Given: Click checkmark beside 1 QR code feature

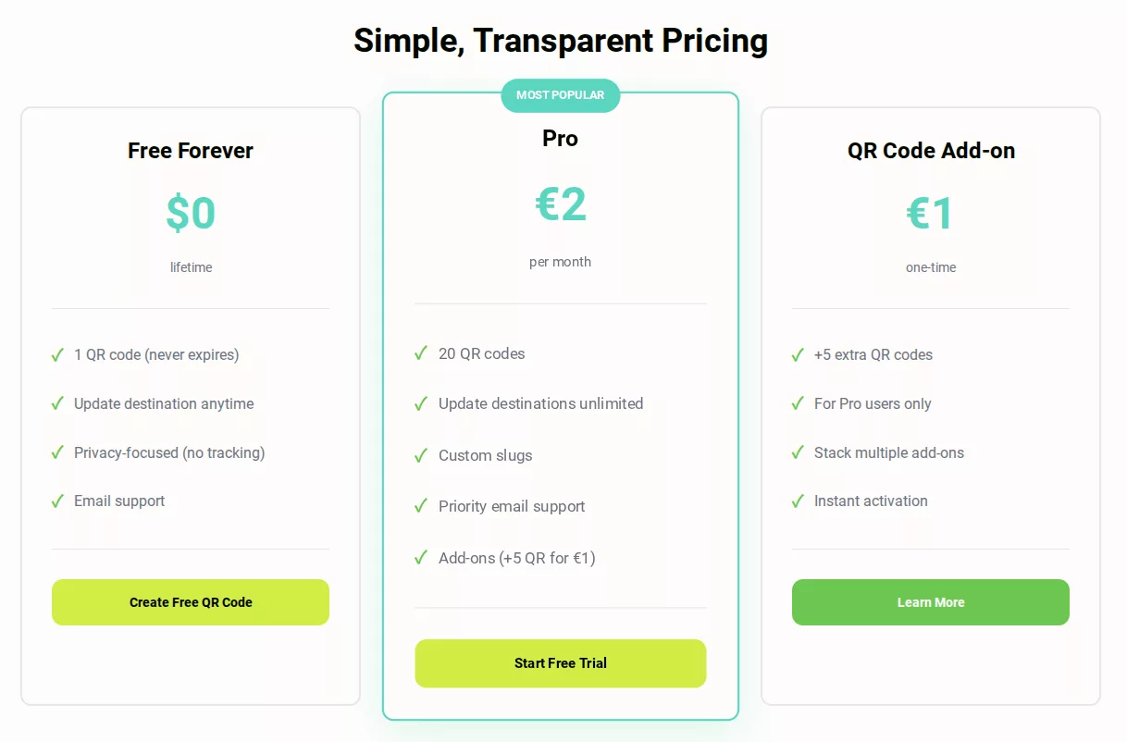Looking at the screenshot, I should click(x=57, y=354).
